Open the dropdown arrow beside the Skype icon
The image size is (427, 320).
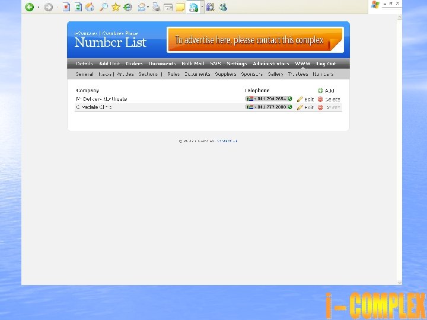pyautogui.click(x=202, y=7)
